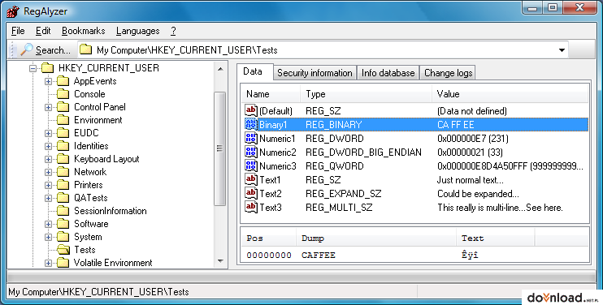Sort by the Value column header
The height and width of the screenshot is (305, 603).
pos(510,94)
